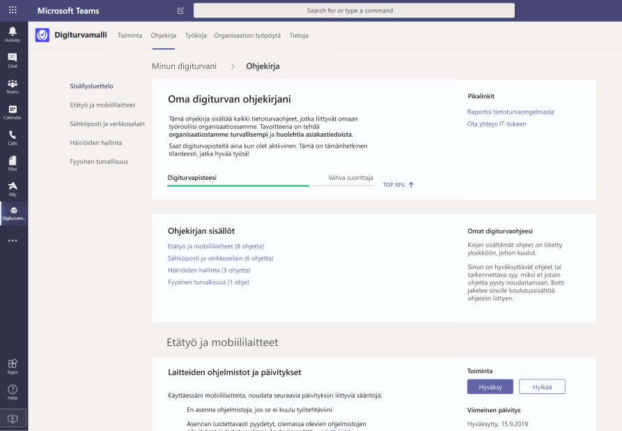The width and height of the screenshot is (622, 431).
Task: Select the Digiturvamalli sidebar app icon
Action: [14, 213]
